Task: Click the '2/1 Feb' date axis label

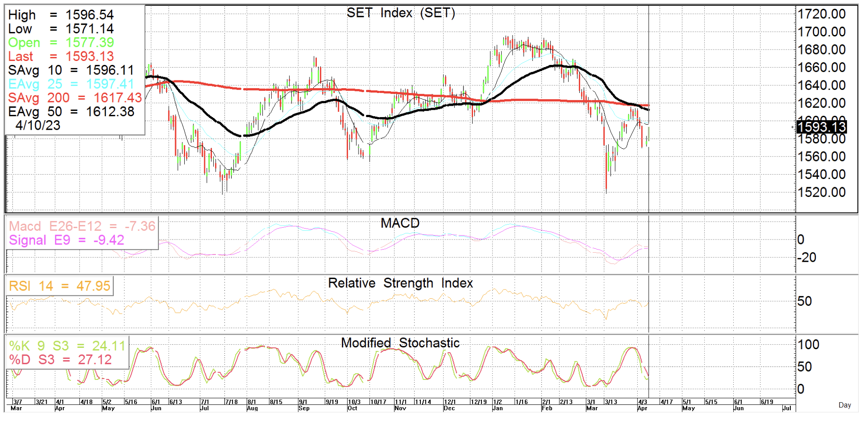Action: (x=547, y=405)
